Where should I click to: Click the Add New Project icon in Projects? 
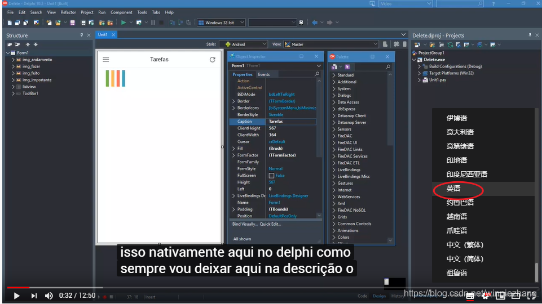pos(417,44)
